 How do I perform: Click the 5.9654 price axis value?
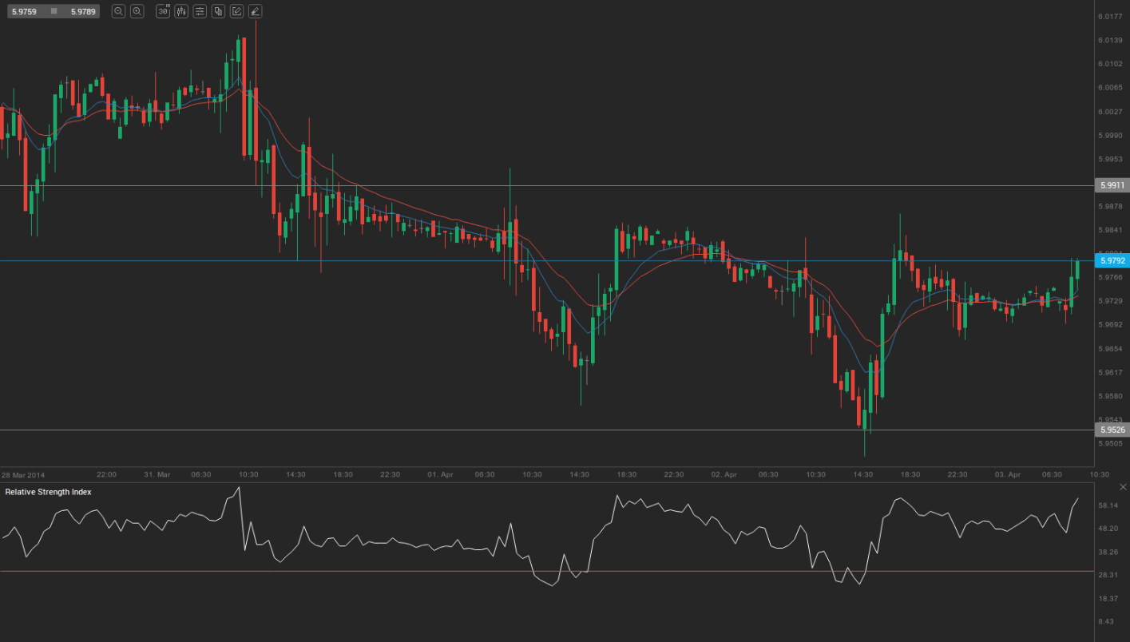coord(1110,349)
